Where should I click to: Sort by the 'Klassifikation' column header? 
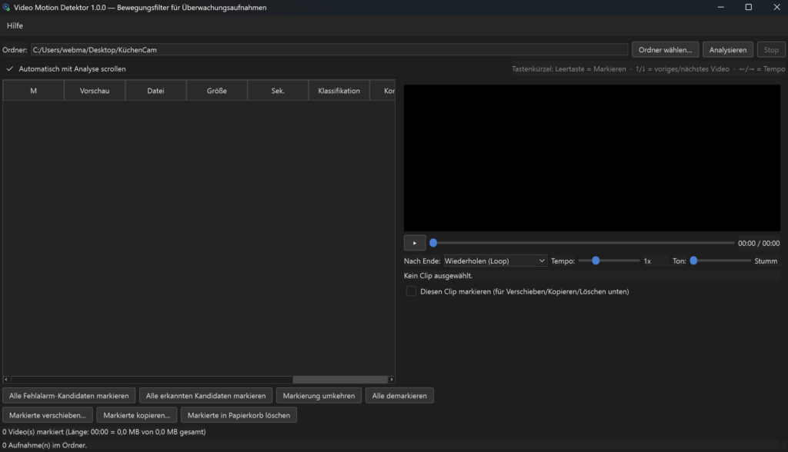[339, 91]
